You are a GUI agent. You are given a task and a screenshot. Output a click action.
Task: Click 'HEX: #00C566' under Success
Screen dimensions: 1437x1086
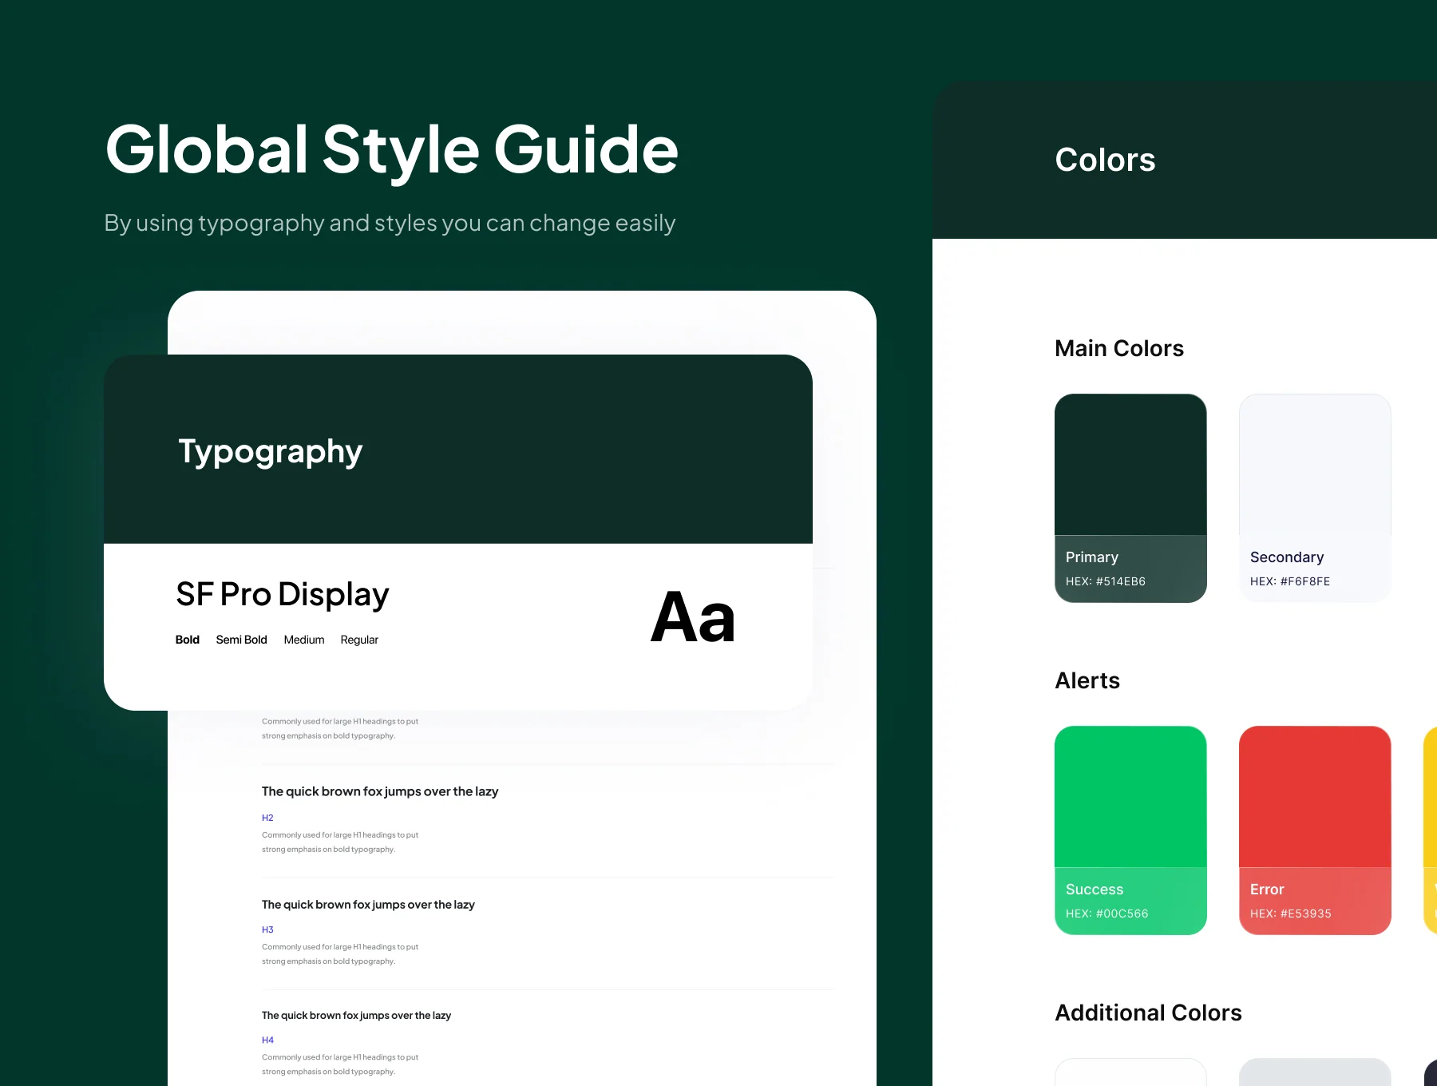pyautogui.click(x=1107, y=914)
